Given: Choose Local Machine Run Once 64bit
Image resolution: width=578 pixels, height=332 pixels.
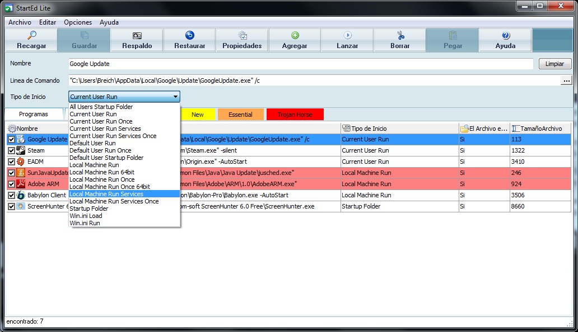Looking at the screenshot, I should point(124,187).
